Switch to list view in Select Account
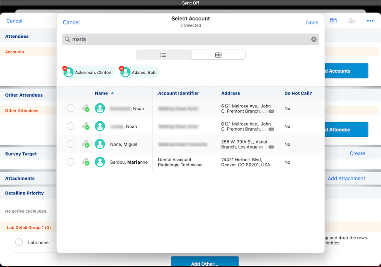This screenshot has width=381, height=267. tap(163, 54)
